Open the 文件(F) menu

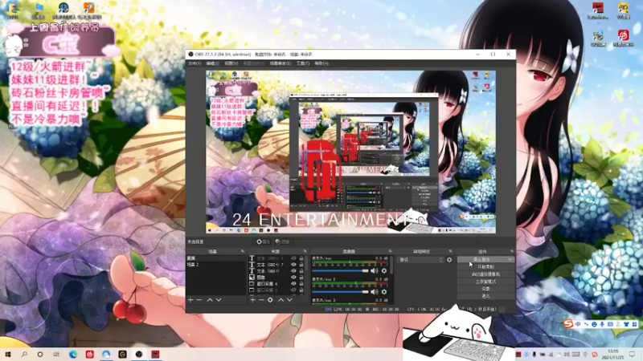click(x=195, y=63)
